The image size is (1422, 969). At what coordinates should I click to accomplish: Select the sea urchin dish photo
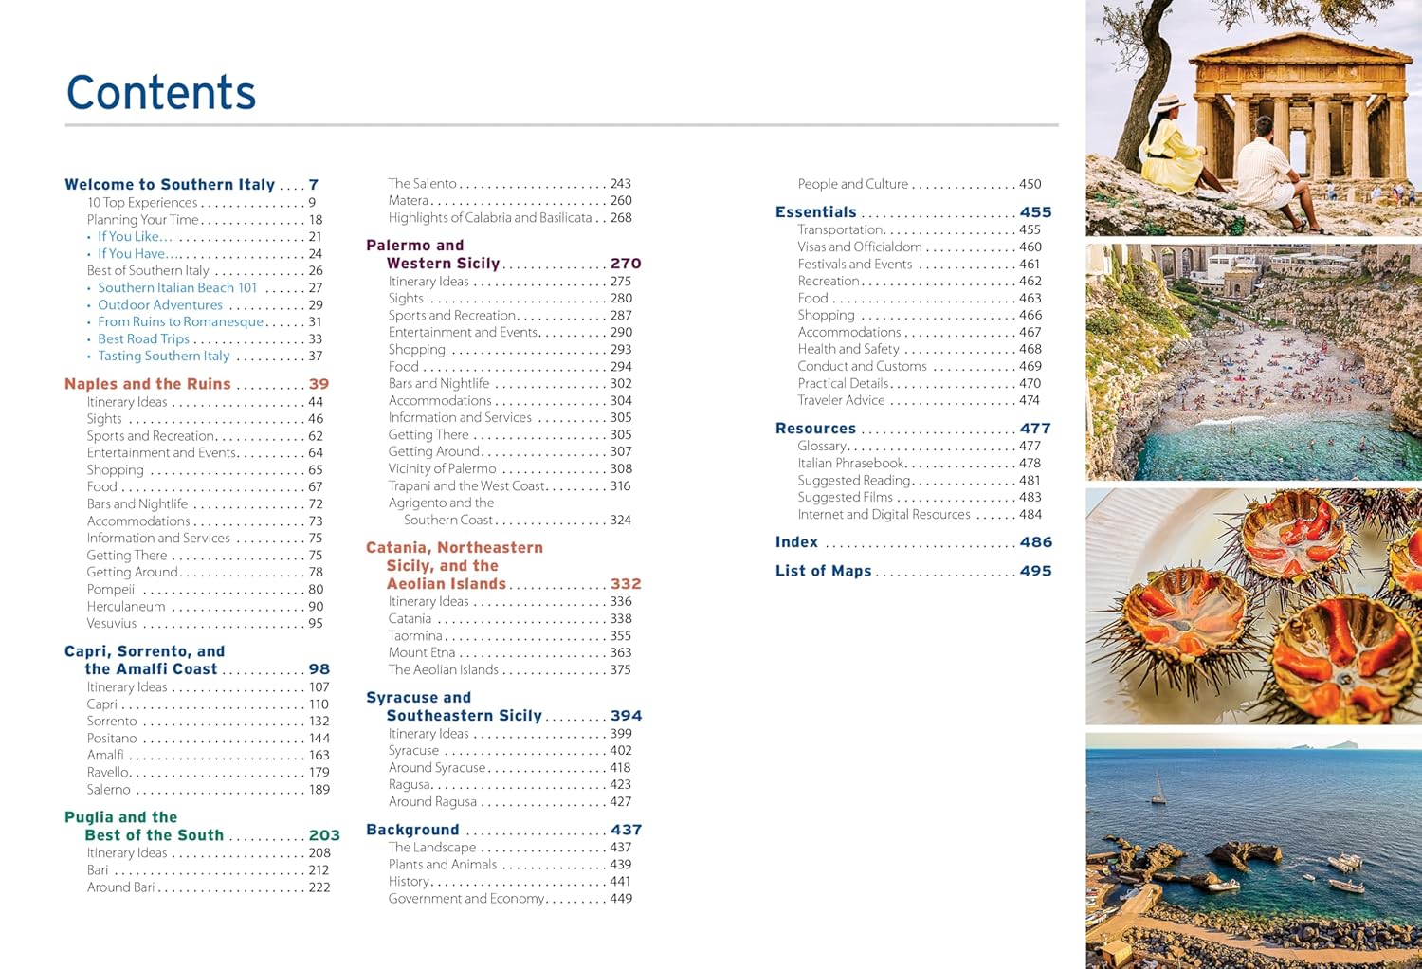click(x=1253, y=607)
